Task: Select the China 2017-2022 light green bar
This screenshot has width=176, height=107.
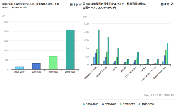Action: [53, 63]
